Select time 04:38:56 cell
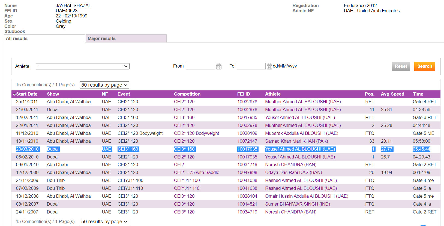Image resolution: width=444 pixels, height=226 pixels. (421, 109)
